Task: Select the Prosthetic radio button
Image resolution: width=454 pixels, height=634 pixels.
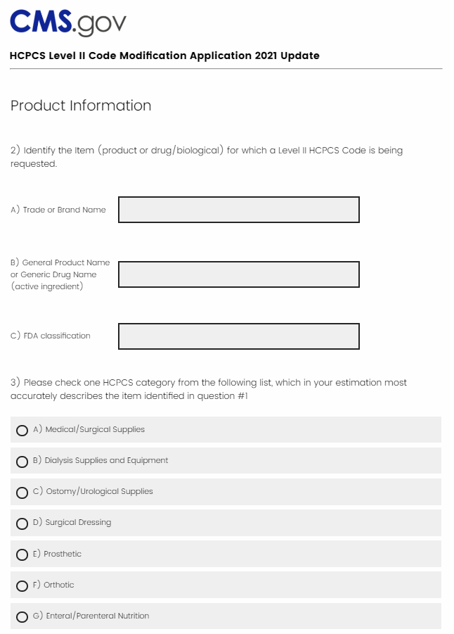Action: 22,554
